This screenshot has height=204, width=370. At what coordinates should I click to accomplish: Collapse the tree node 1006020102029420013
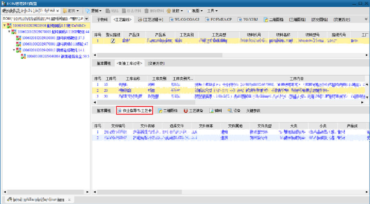(x=14, y=50)
